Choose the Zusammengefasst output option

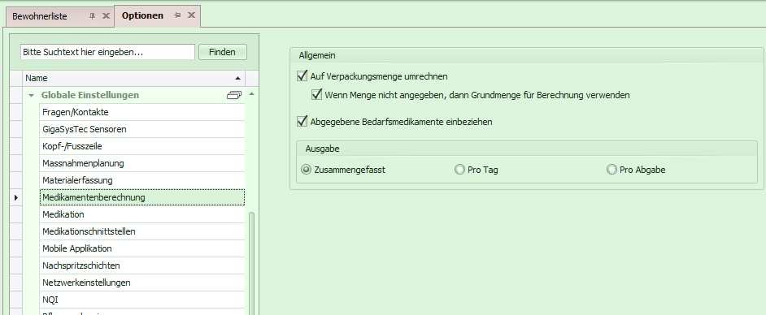[x=307, y=170]
